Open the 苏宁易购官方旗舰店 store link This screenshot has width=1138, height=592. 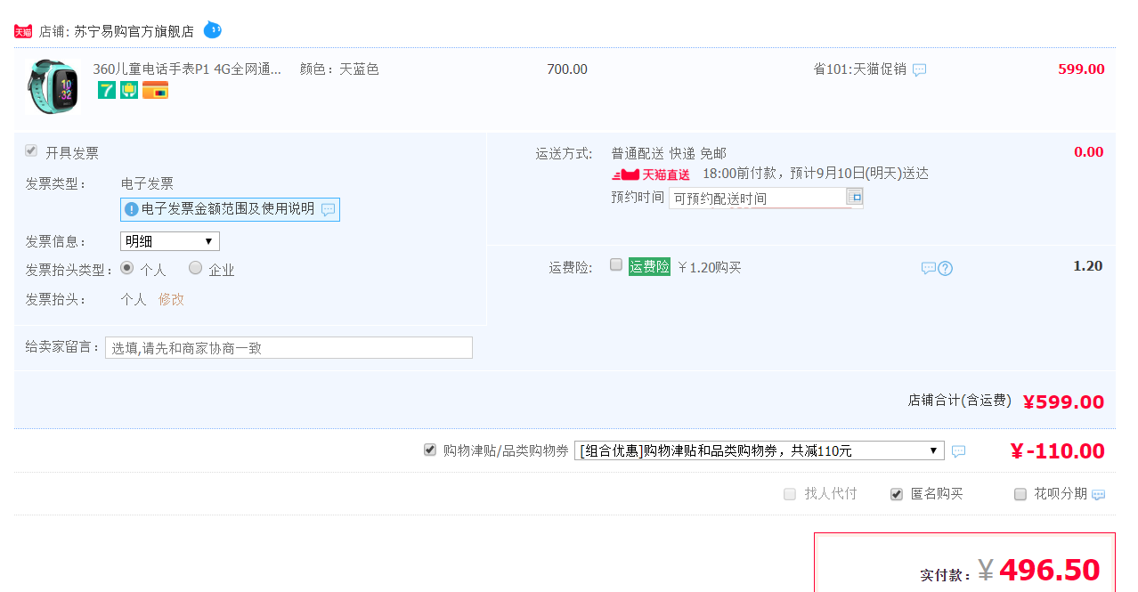(134, 31)
